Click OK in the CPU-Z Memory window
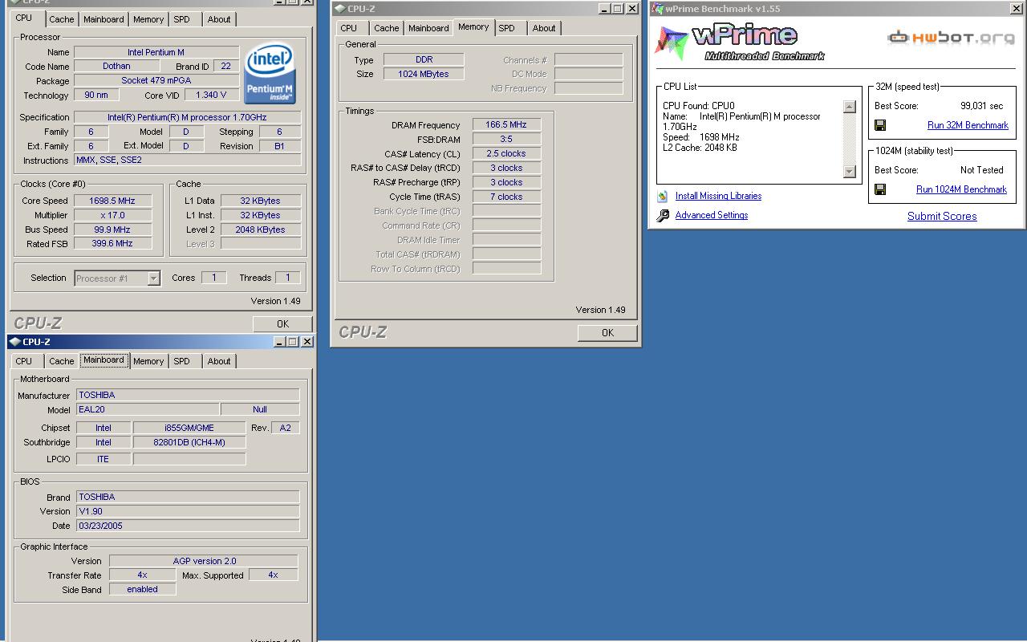Image resolution: width=1027 pixels, height=642 pixels. 607,333
